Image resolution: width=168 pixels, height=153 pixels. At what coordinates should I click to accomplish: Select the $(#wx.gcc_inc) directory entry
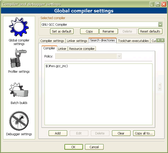click(x=57, y=66)
